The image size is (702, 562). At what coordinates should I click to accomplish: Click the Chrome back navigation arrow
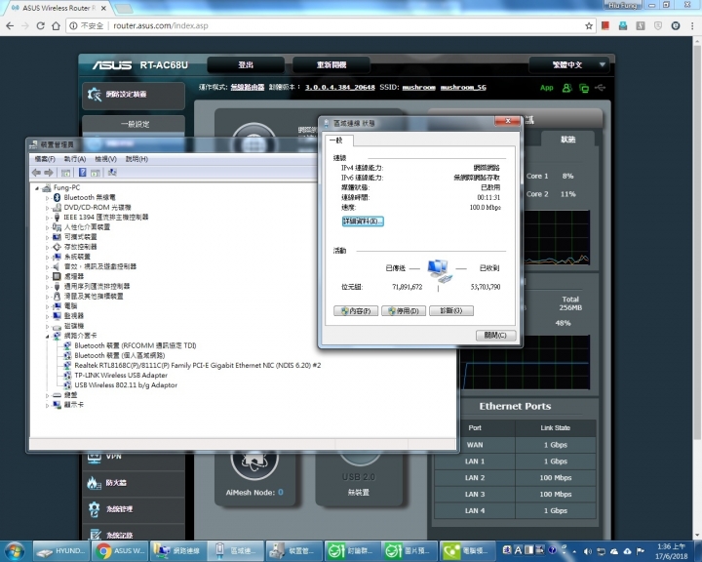click(10, 26)
